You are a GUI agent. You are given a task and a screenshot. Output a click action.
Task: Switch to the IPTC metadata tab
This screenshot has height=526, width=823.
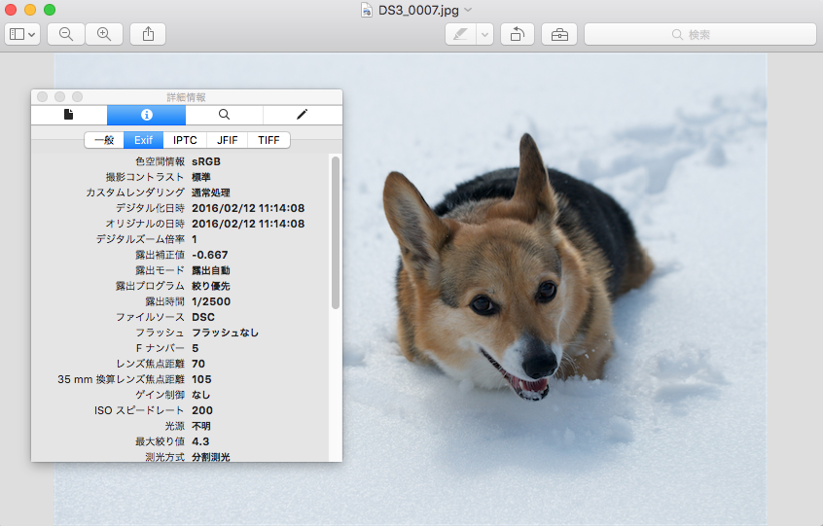[185, 140]
